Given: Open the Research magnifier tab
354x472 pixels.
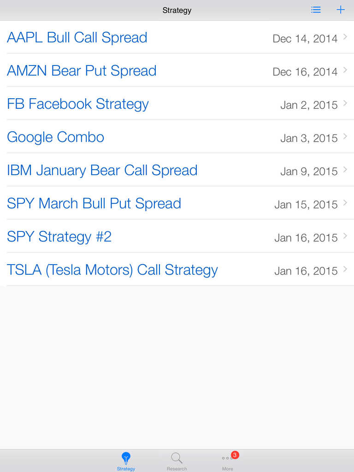Looking at the screenshot, I should tap(177, 458).
